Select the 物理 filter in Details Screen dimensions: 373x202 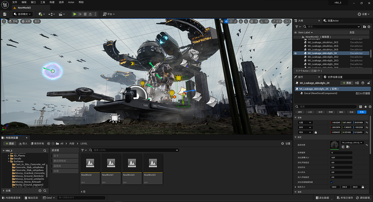click(330, 112)
